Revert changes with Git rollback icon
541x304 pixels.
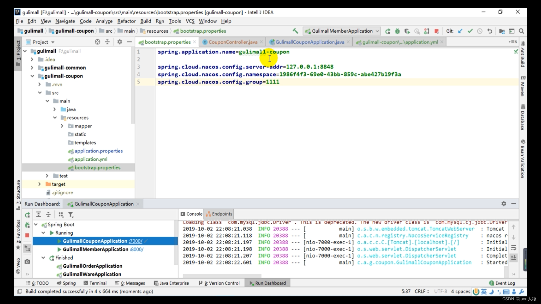pyautogui.click(x=490, y=31)
